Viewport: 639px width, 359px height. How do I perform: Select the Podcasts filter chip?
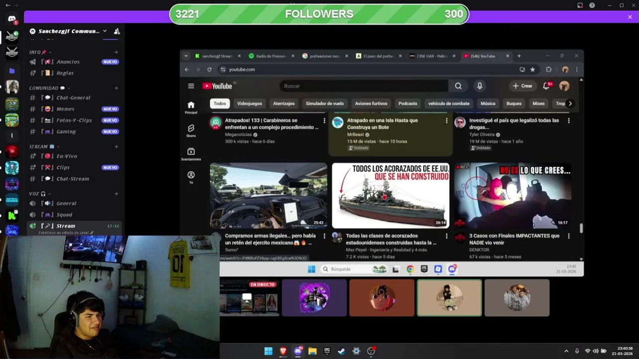407,104
